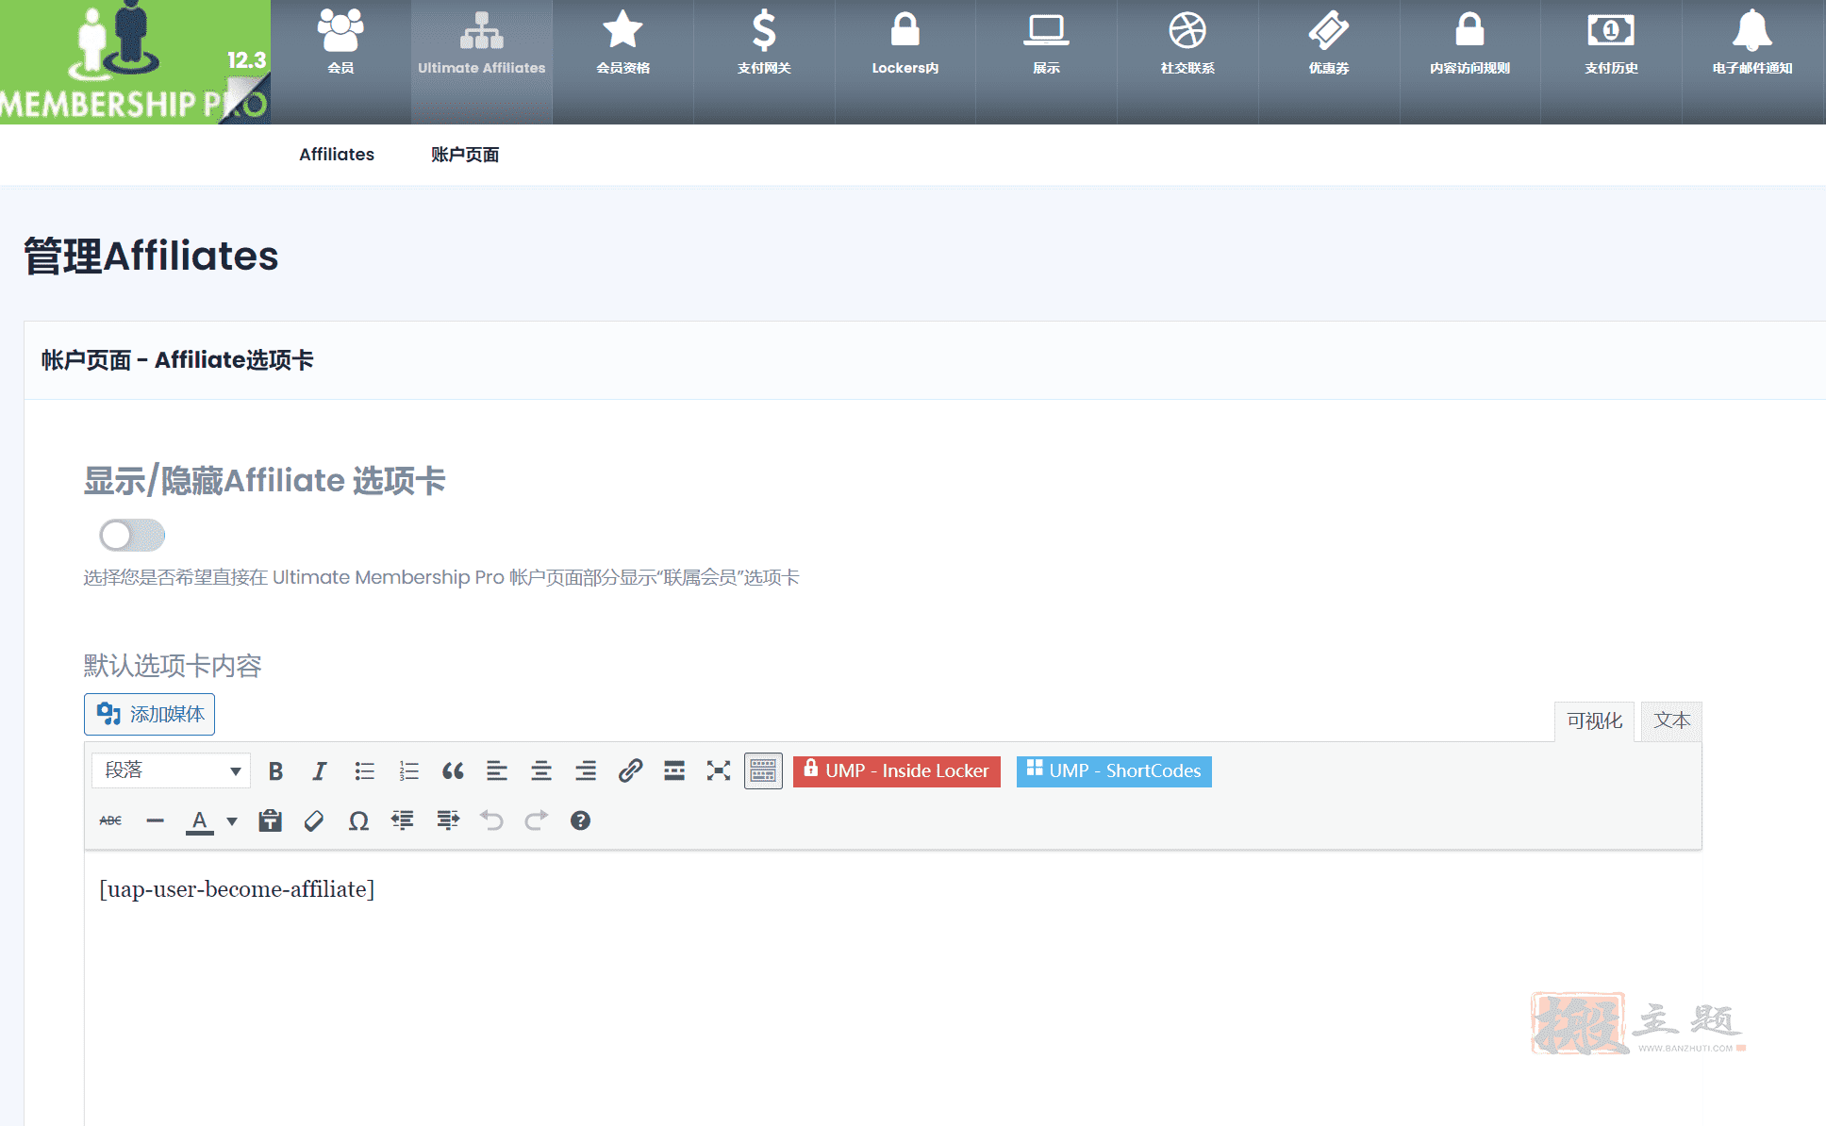The image size is (1826, 1126).
Task: Align text left
Action: click(x=497, y=771)
